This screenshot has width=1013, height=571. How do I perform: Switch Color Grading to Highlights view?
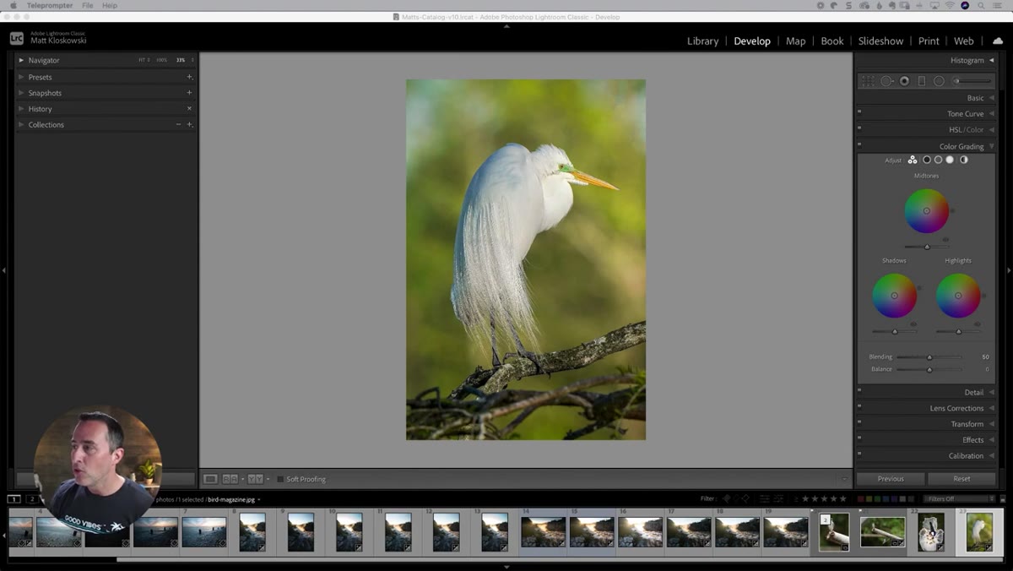(x=950, y=160)
